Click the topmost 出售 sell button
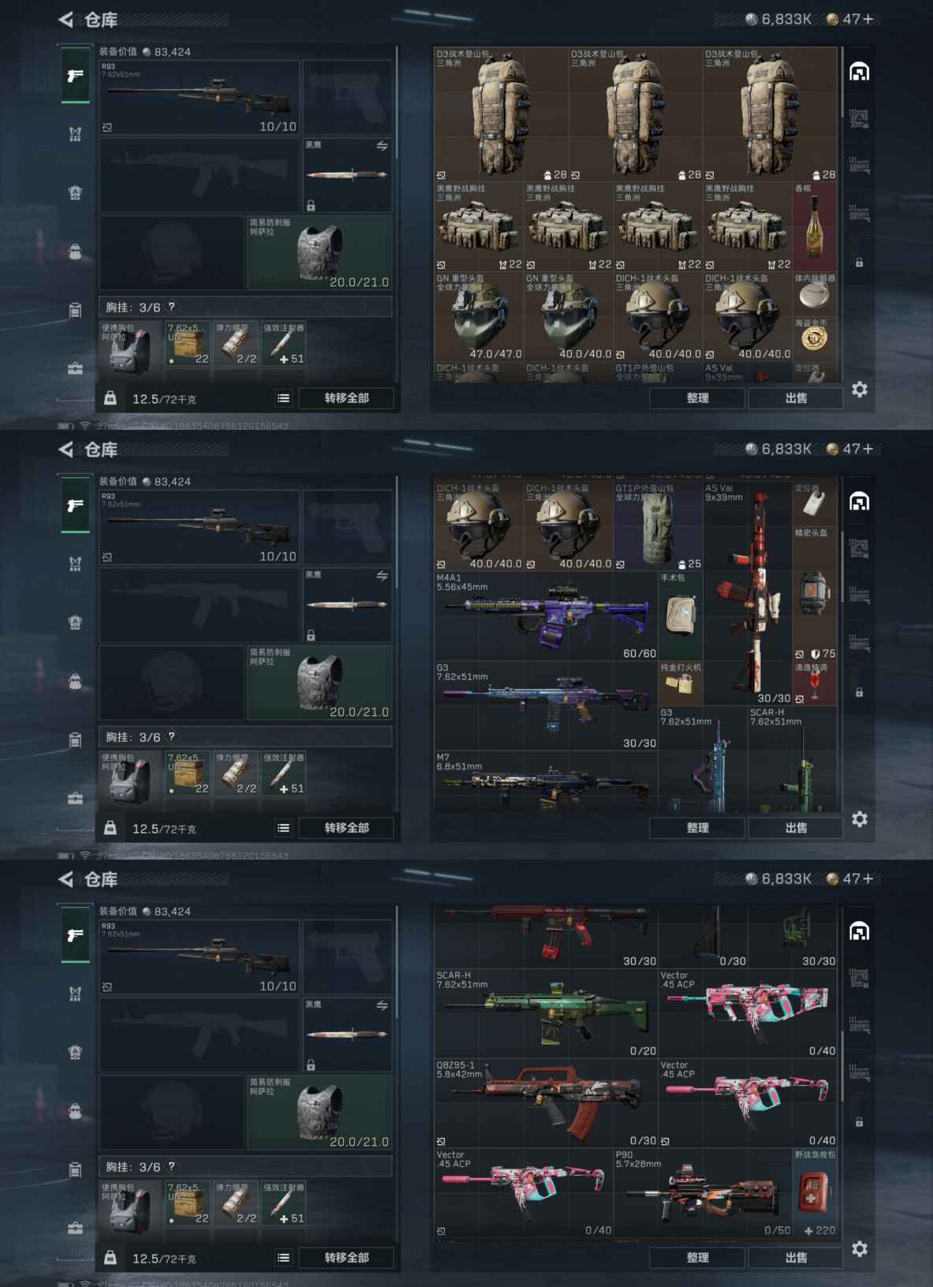 pyautogui.click(x=796, y=398)
